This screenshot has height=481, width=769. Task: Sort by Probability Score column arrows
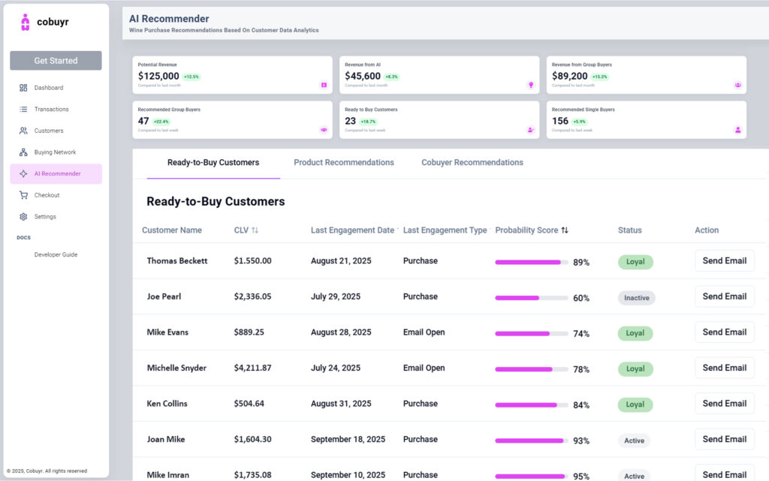coord(565,230)
